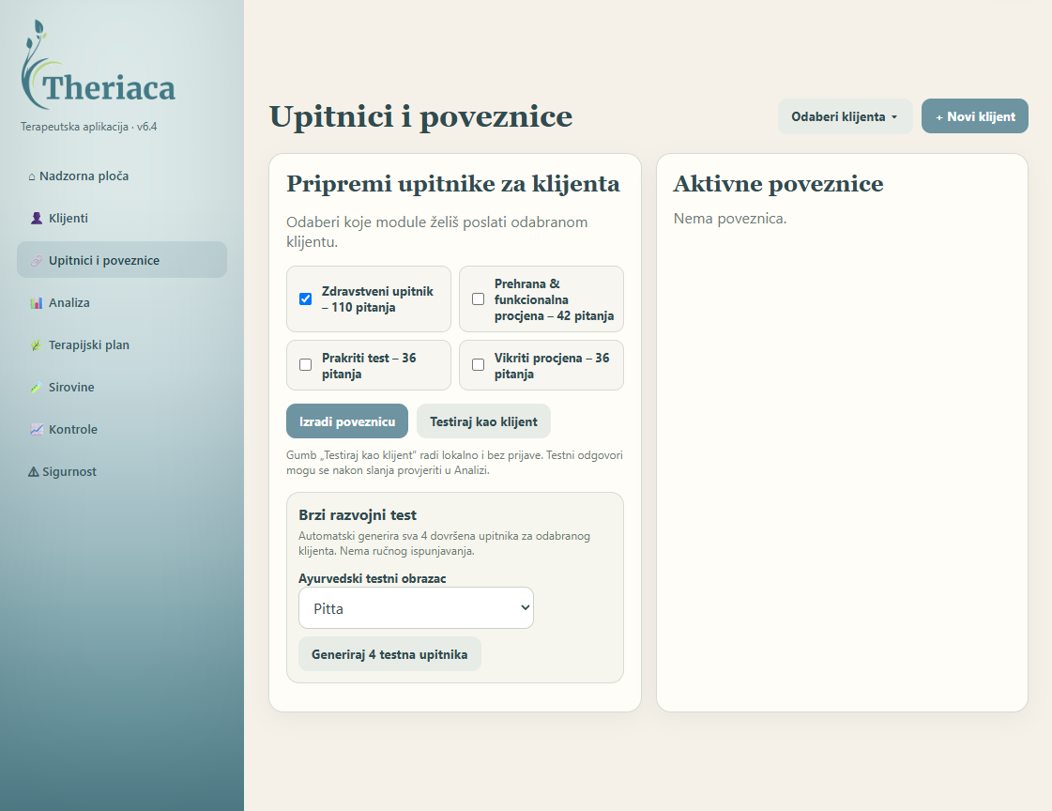
Task: Open the Klijenti section
Action: [122, 218]
